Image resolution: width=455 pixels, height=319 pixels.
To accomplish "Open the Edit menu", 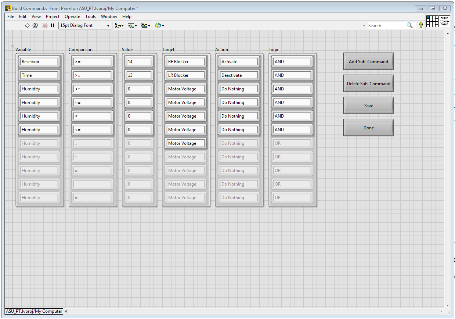I will click(x=23, y=17).
